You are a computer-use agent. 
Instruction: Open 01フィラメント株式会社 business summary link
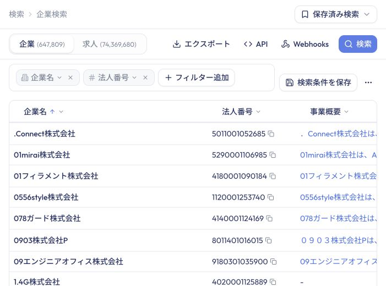tap(338, 176)
